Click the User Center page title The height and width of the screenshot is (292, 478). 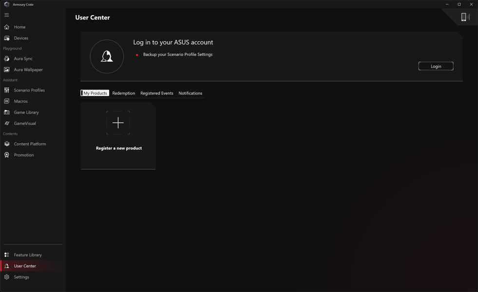pyautogui.click(x=93, y=18)
